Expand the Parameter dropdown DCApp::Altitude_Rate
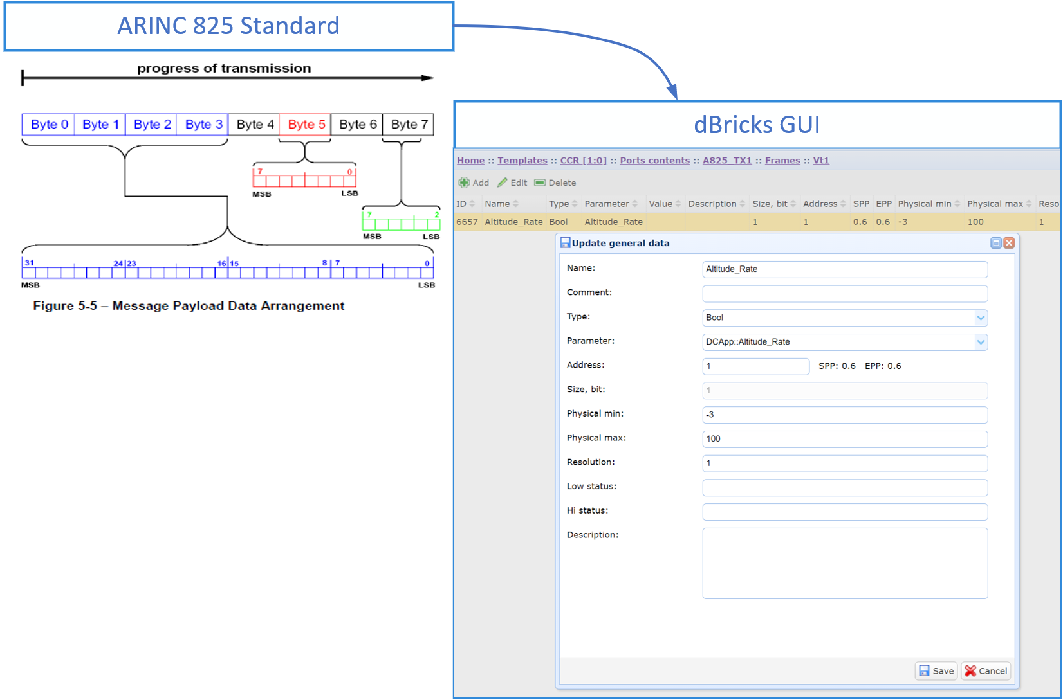This screenshot has width=1063, height=700. click(981, 342)
